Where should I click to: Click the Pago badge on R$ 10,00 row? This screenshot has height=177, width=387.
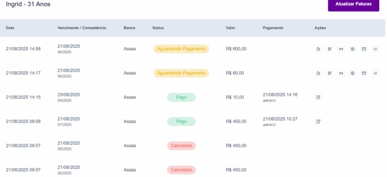[181, 98]
